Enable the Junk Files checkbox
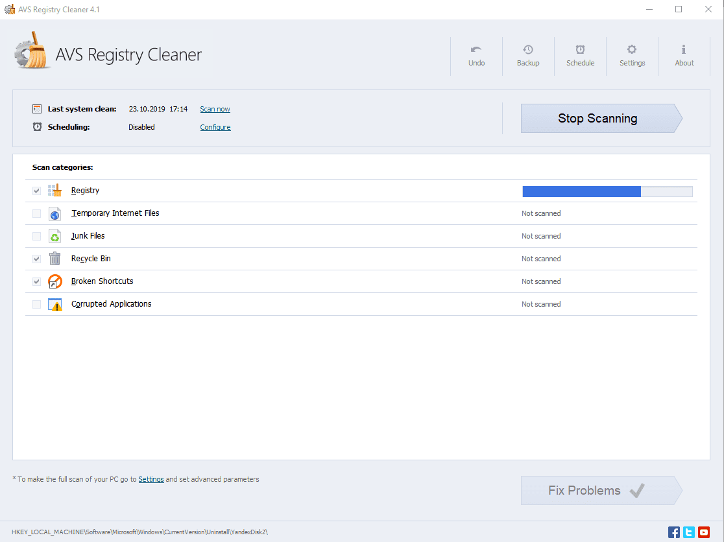 click(x=36, y=236)
